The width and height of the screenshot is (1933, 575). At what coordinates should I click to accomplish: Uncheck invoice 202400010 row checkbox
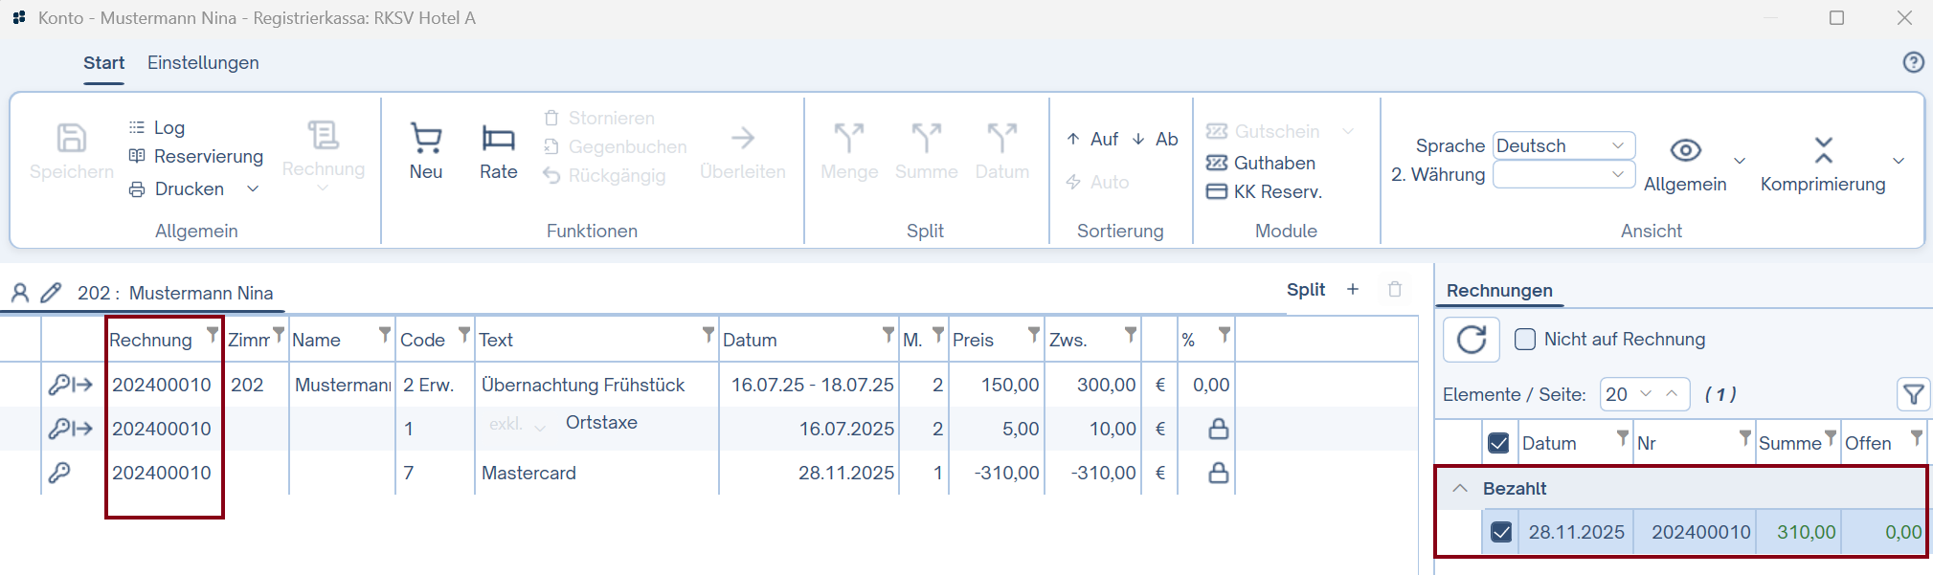click(x=1501, y=532)
